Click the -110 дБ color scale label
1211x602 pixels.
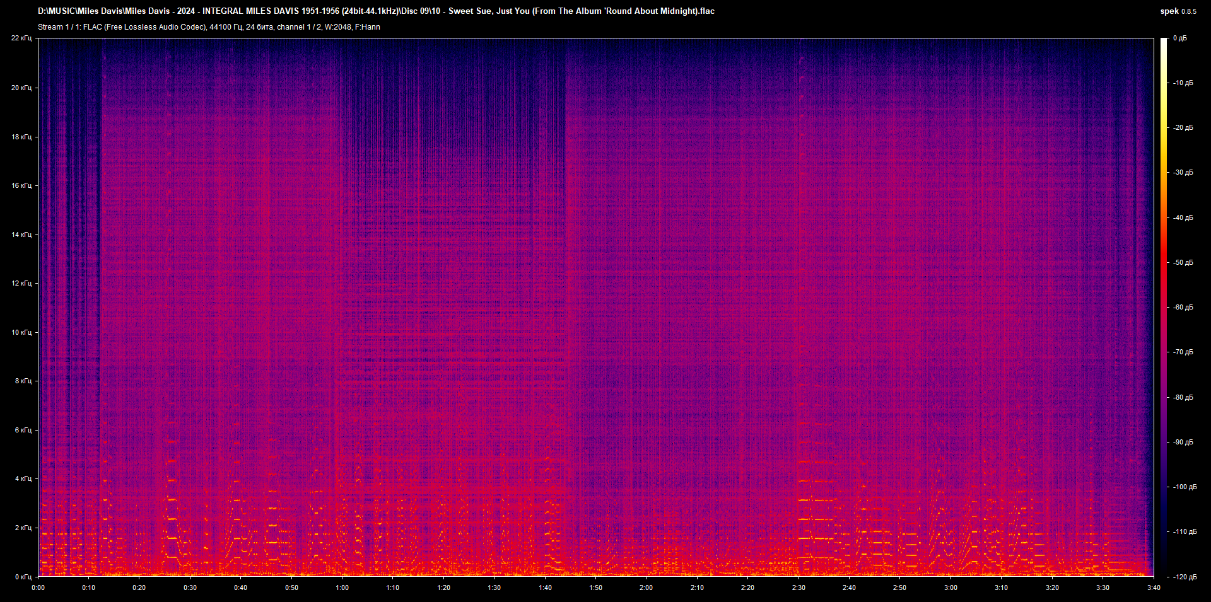pyautogui.click(x=1185, y=531)
